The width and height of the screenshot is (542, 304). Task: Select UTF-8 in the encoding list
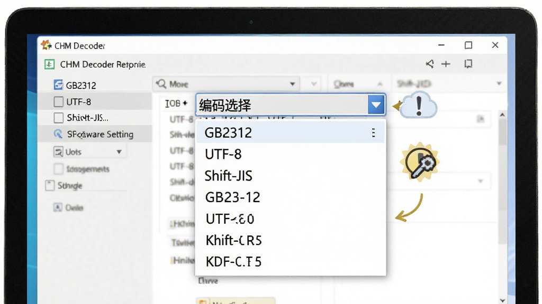[x=291, y=154]
